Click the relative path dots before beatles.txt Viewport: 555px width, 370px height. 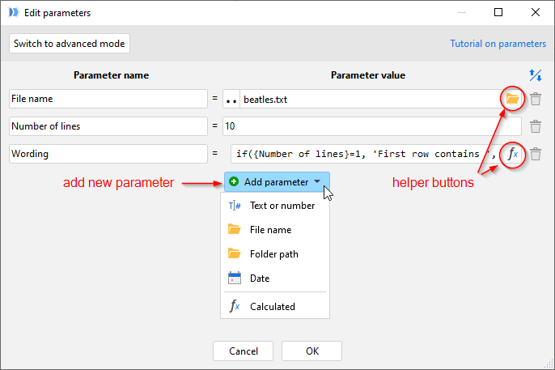click(231, 99)
